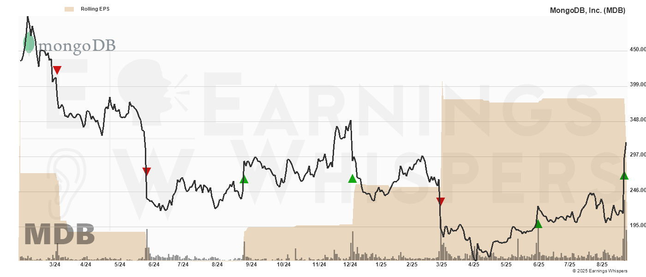Viewport: 646px width, 277px height.
Task: Click the 4/24 date axis label
Action: [85, 265]
